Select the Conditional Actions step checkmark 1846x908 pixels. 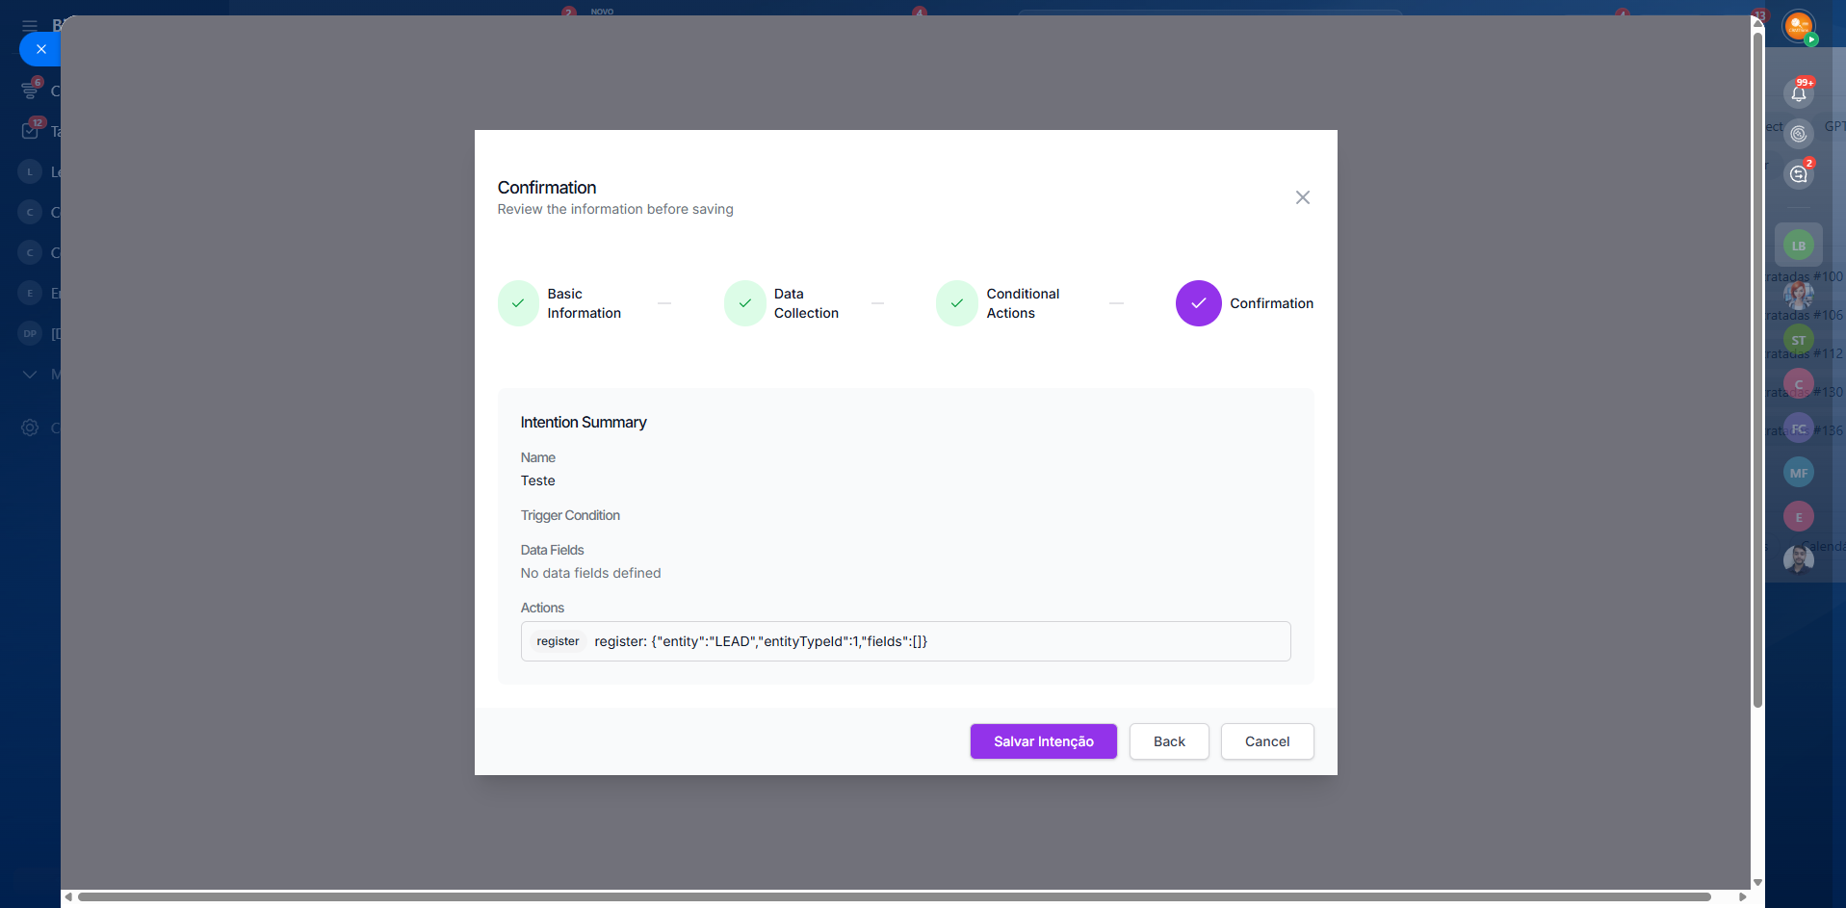click(956, 303)
